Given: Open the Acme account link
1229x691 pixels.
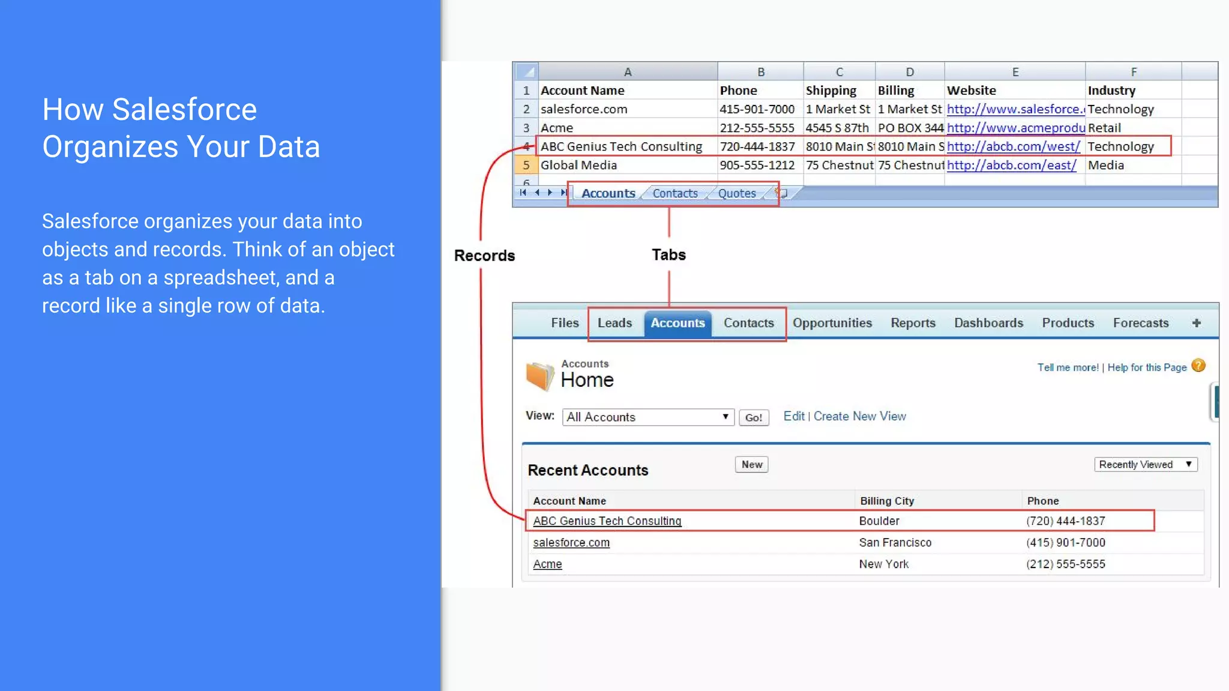Looking at the screenshot, I should click(x=547, y=564).
